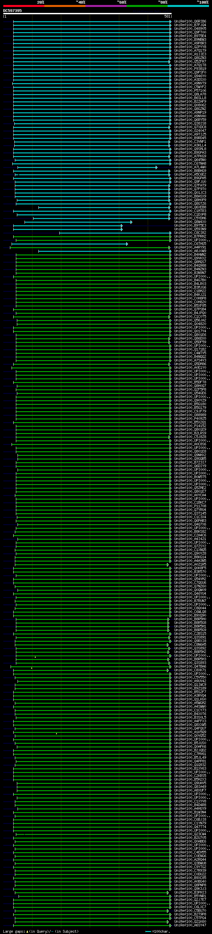
Task: Open hit UniRef100_B7FJQ4
Action: pos(190,25)
